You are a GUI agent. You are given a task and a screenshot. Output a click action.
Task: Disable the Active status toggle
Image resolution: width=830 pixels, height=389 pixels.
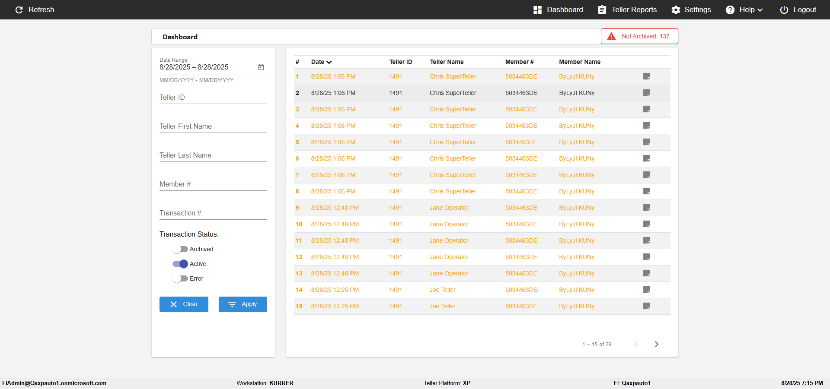(180, 264)
